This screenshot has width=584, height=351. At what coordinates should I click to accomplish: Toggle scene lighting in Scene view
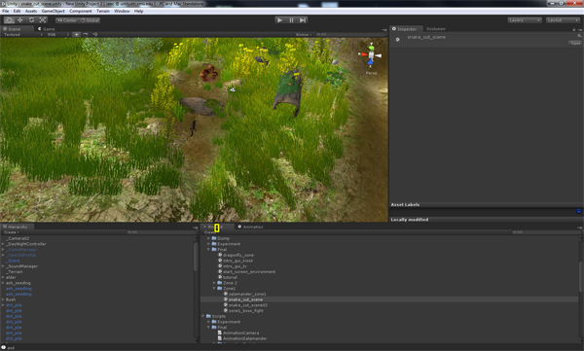[76, 34]
